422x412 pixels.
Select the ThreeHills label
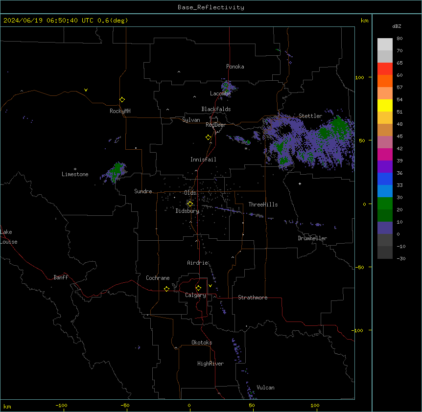[263, 205]
